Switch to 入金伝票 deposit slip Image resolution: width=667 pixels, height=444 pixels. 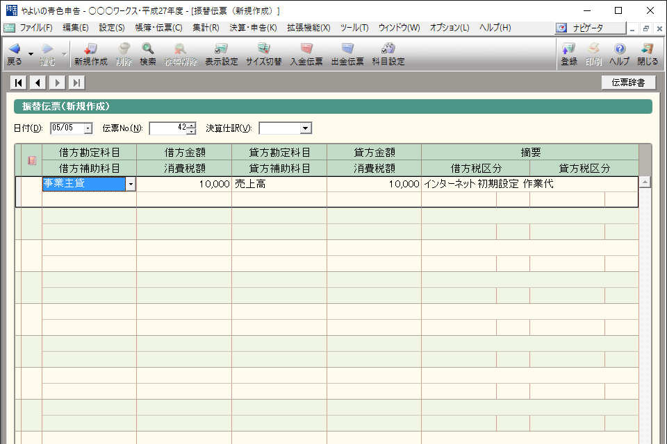[x=306, y=54]
